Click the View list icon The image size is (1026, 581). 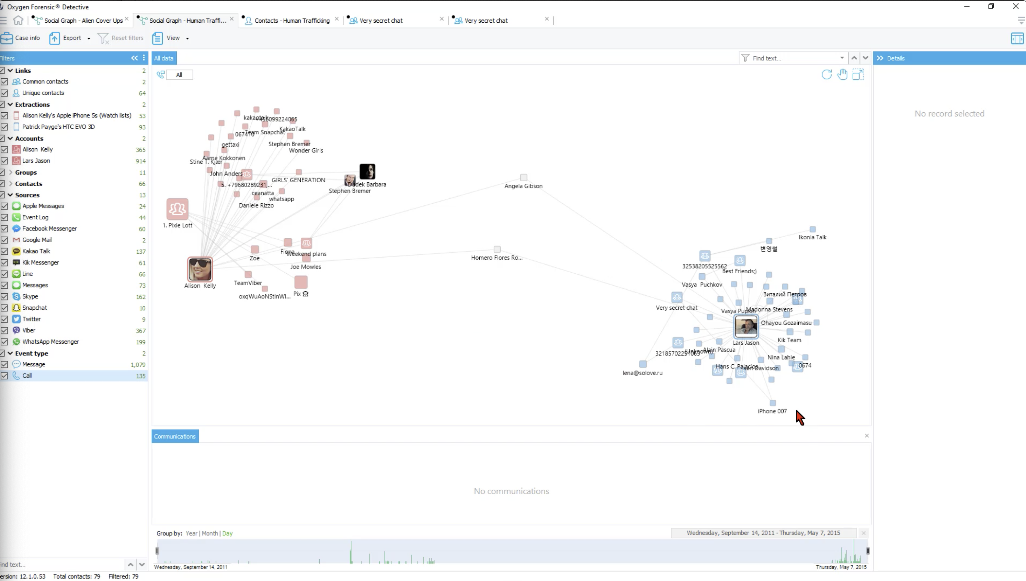(x=157, y=38)
